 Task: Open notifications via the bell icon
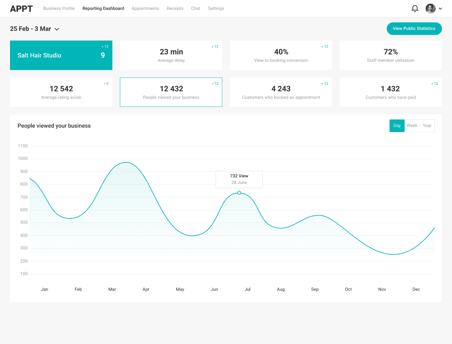coord(415,8)
